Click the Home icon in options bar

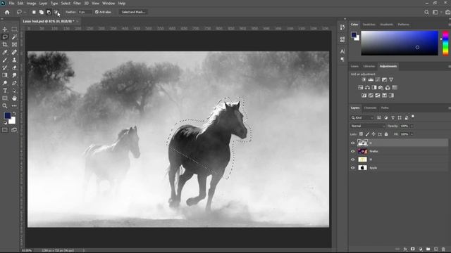point(7,12)
